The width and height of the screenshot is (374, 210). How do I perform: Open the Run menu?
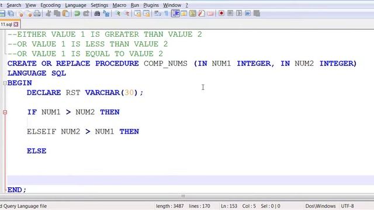[x=135, y=5]
